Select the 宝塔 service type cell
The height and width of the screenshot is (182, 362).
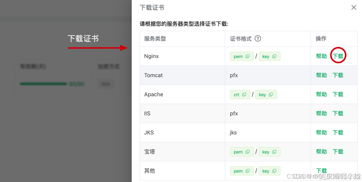tap(182, 152)
